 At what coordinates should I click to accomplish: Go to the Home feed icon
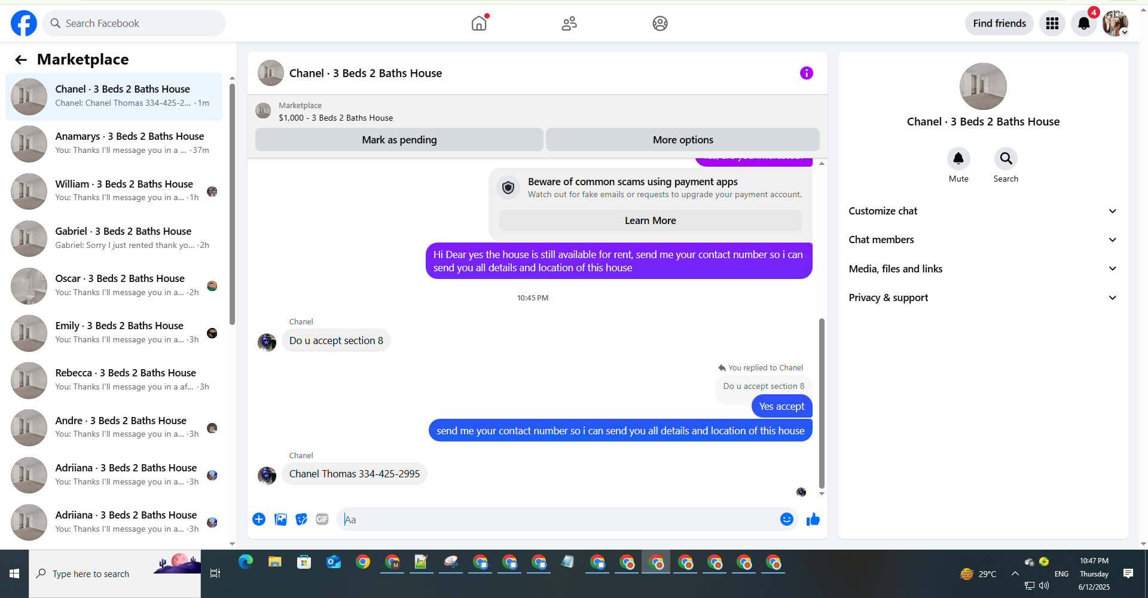[x=479, y=23]
